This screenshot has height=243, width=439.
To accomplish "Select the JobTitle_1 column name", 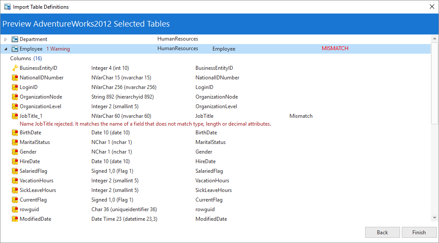I will pyautogui.click(x=31, y=116).
